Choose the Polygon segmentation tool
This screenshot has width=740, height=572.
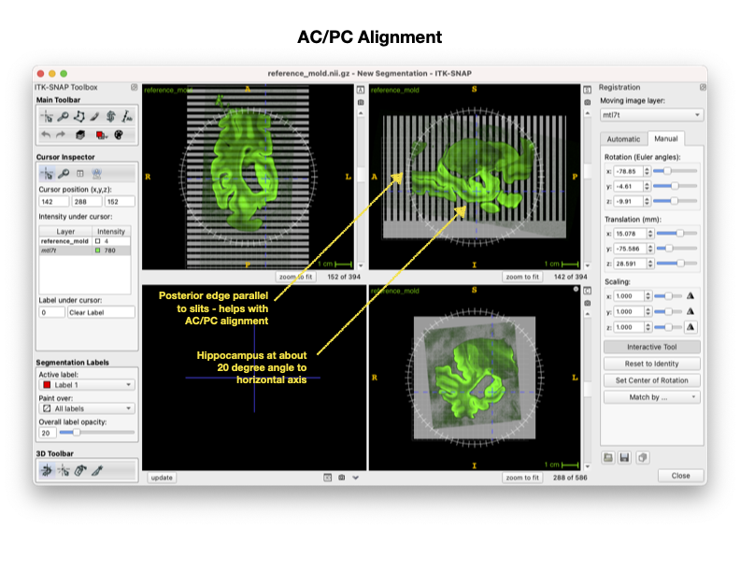click(78, 116)
